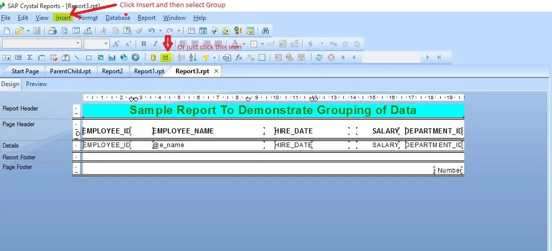
Task: Open the Report menu
Action: point(146,18)
